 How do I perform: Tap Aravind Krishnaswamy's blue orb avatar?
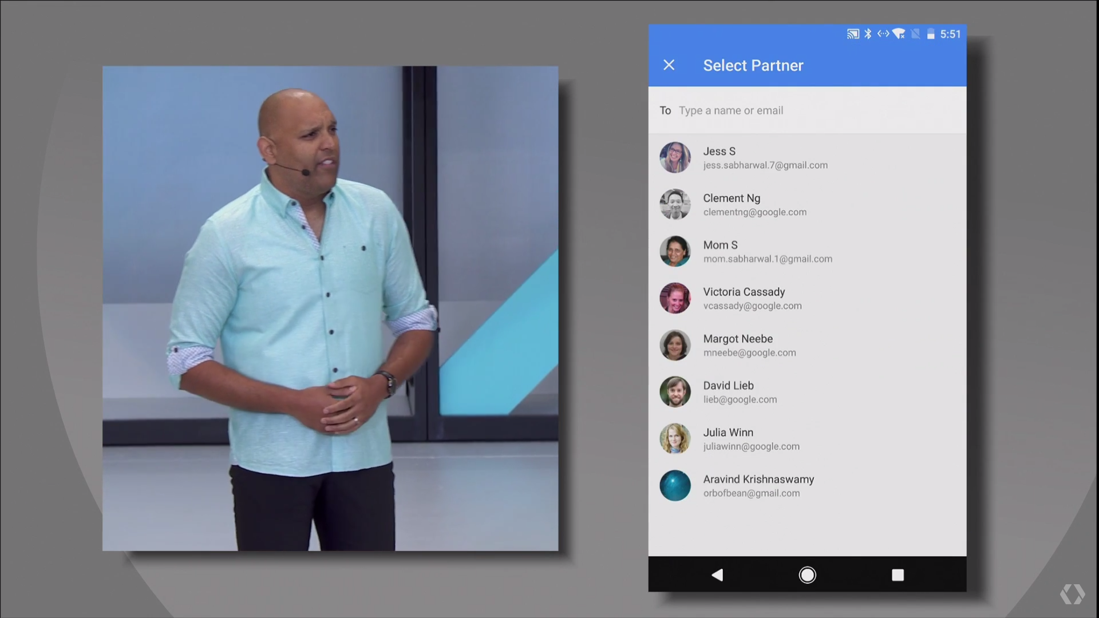click(675, 486)
